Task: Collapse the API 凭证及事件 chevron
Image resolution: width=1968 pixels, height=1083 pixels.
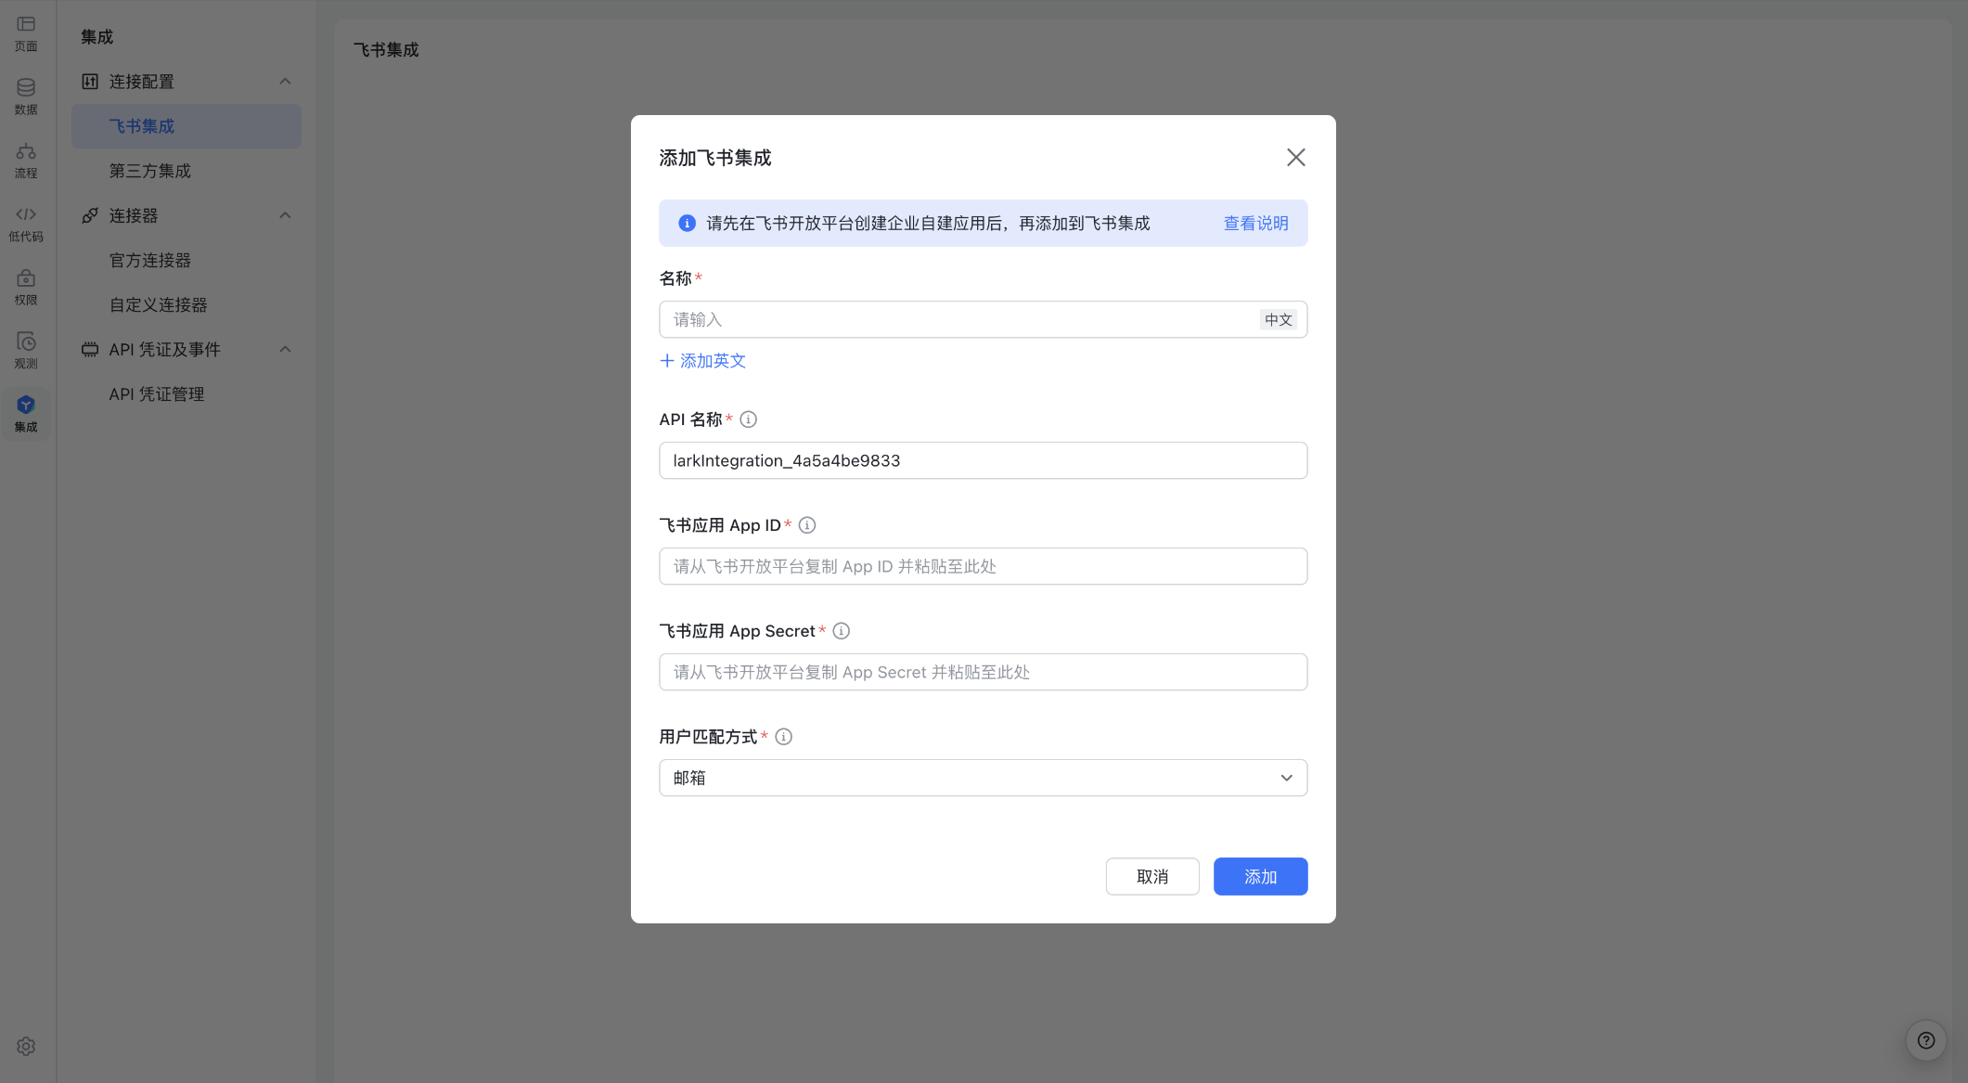Action: [286, 350]
